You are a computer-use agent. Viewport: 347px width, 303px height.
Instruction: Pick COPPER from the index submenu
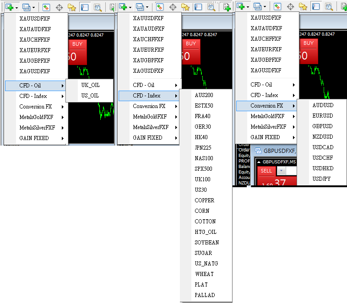(x=205, y=200)
